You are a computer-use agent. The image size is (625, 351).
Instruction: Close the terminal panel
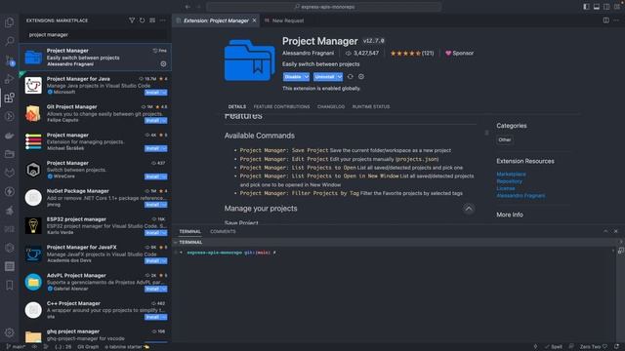pyautogui.click(x=616, y=231)
